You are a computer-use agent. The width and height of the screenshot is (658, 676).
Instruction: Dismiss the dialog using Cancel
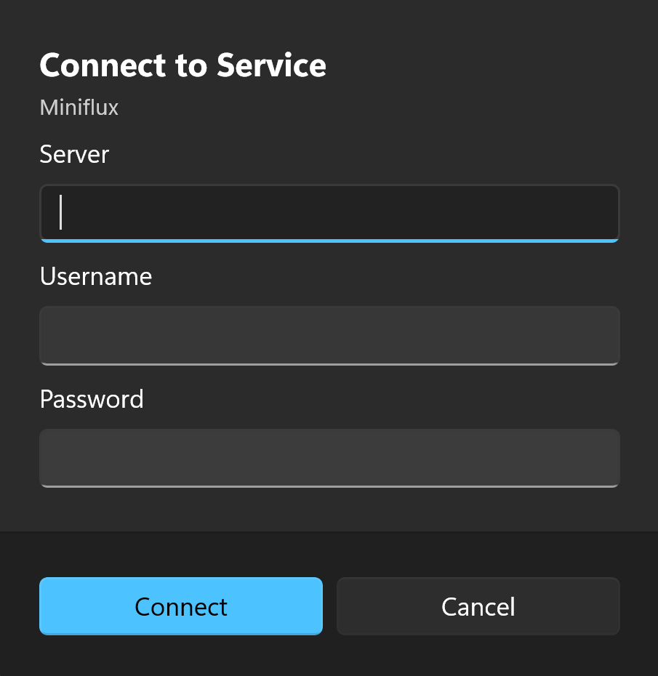478,605
